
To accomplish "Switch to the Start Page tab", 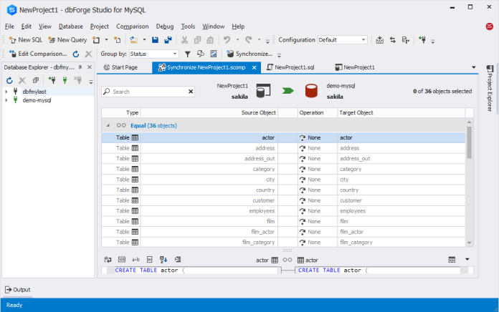I will tap(121, 67).
